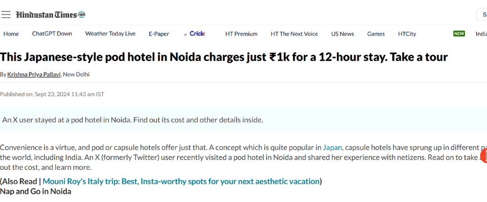Open Mouni Roy's Italy trip link
The width and height of the screenshot is (487, 202).
point(181,181)
